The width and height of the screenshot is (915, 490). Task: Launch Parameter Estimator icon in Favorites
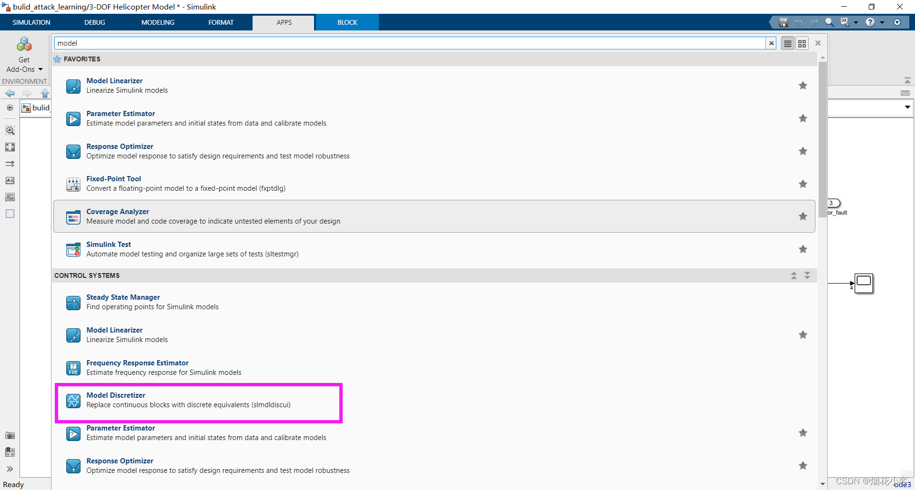pyautogui.click(x=73, y=119)
